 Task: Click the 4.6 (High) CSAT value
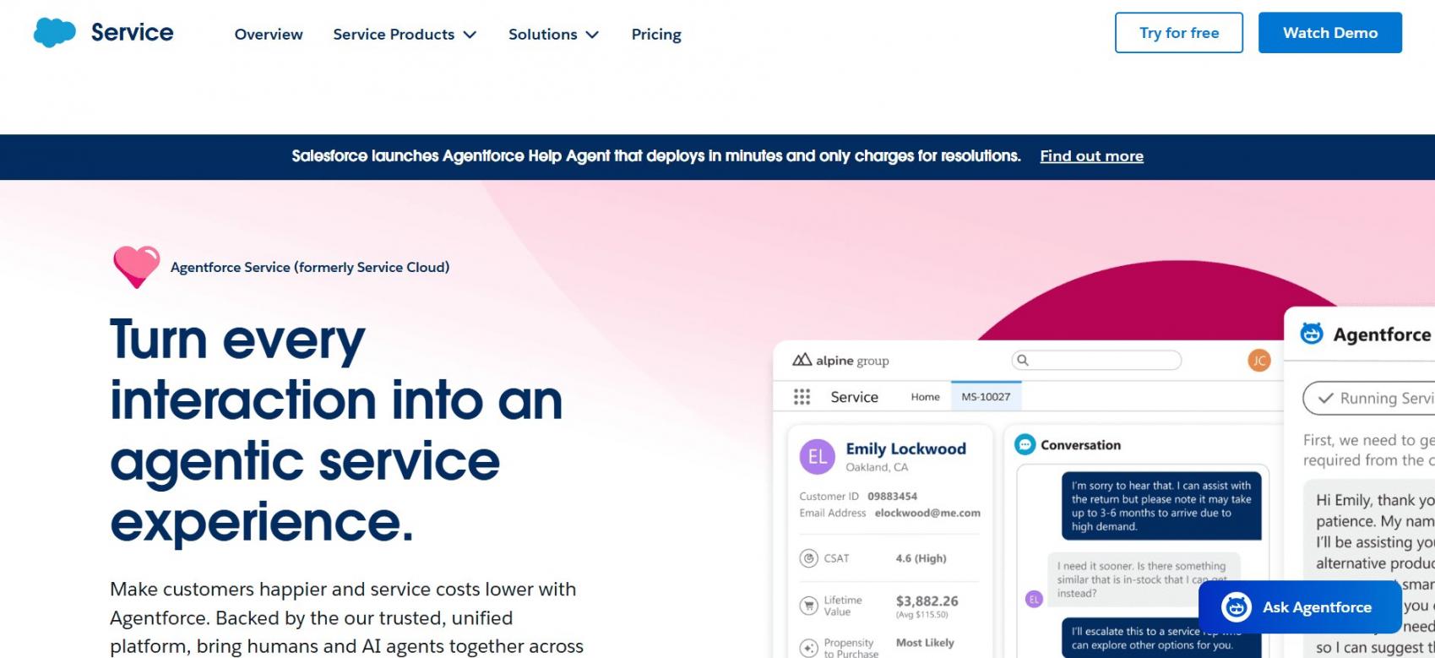click(x=921, y=558)
